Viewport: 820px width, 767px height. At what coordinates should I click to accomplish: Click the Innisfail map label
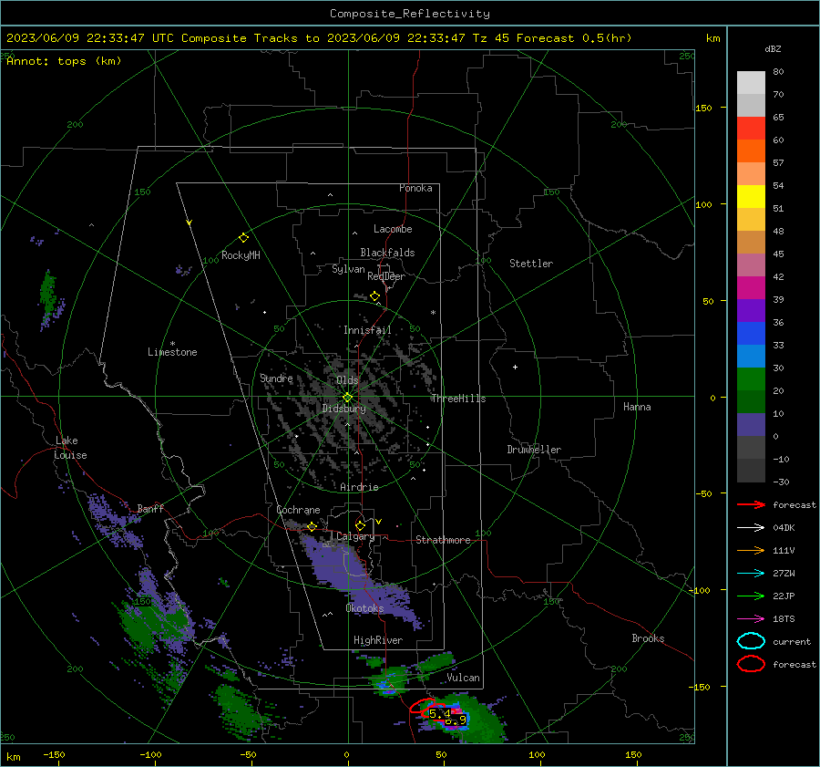(x=367, y=330)
